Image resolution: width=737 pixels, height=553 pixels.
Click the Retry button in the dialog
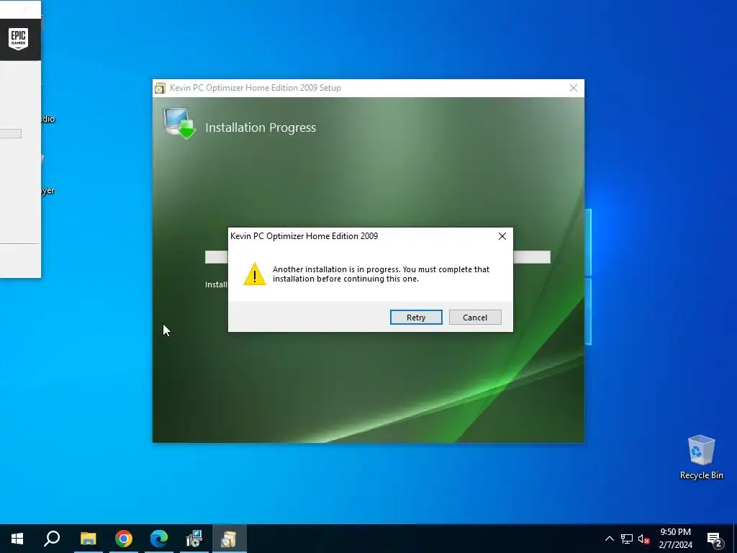pos(416,318)
